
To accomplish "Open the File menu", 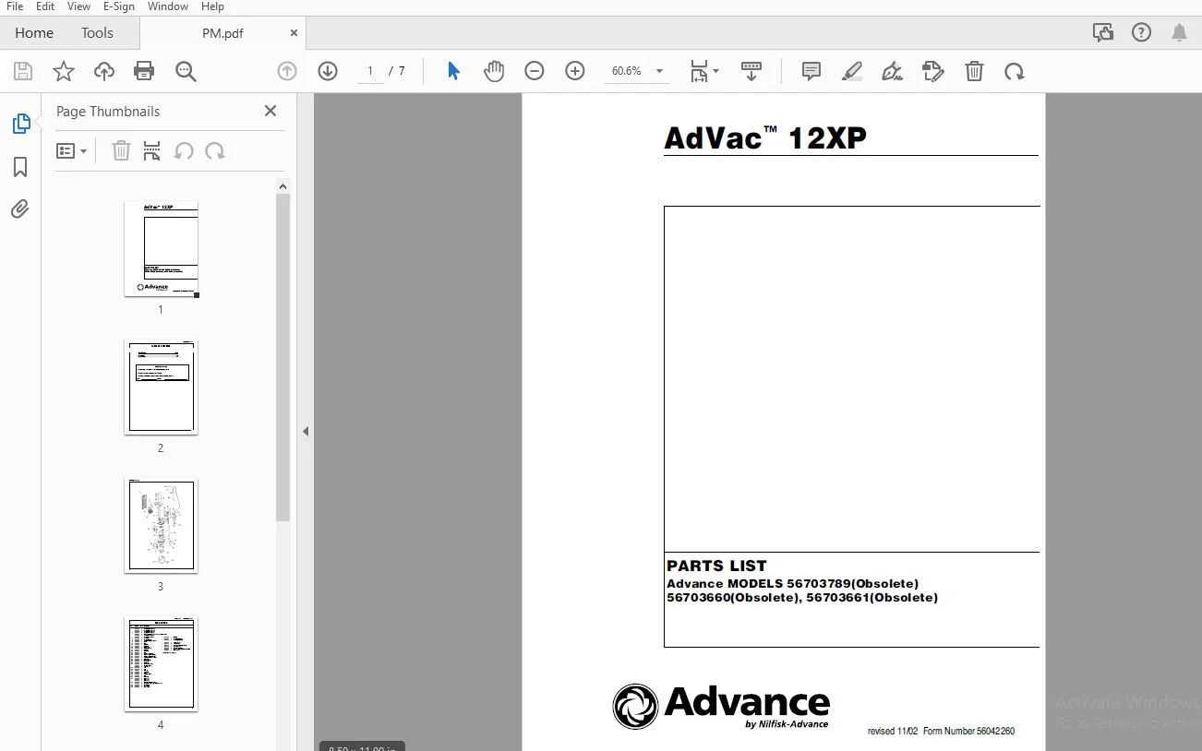I will coord(15,6).
